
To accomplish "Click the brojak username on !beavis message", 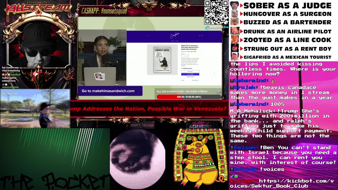I will pos(245,87).
